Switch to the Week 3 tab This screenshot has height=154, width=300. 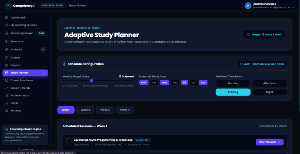[x=105, y=110]
